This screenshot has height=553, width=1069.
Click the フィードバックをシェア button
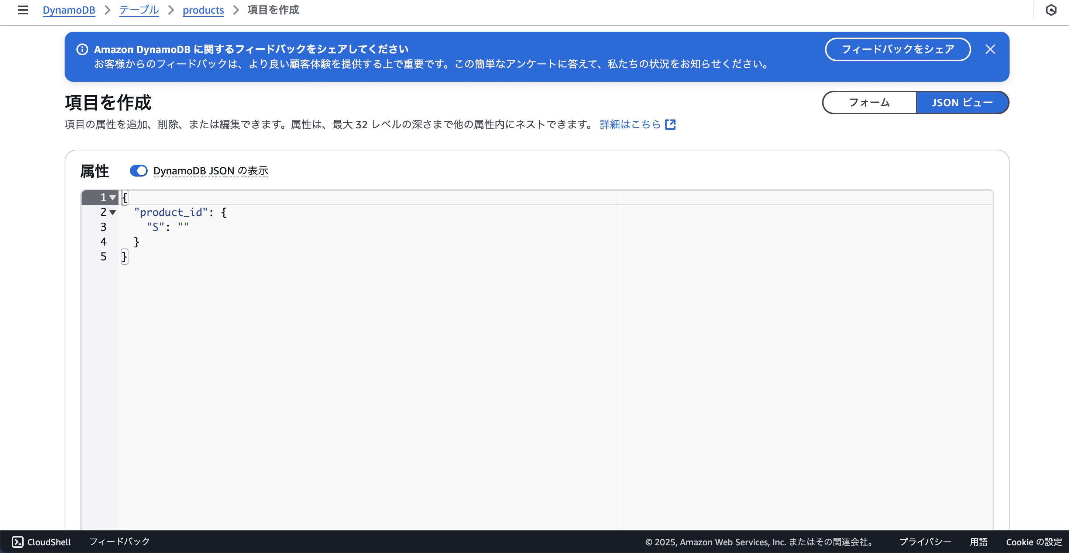pyautogui.click(x=898, y=49)
